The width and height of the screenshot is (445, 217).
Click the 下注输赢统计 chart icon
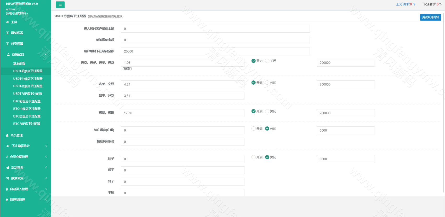tap(8, 146)
